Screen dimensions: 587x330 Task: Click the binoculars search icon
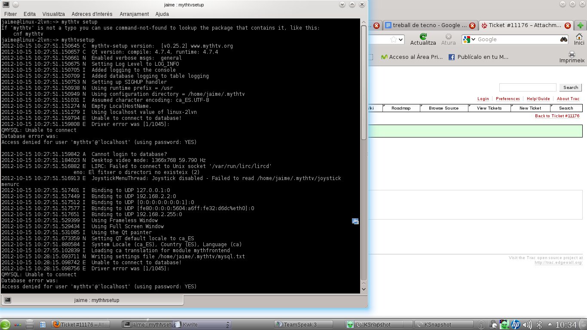click(564, 40)
